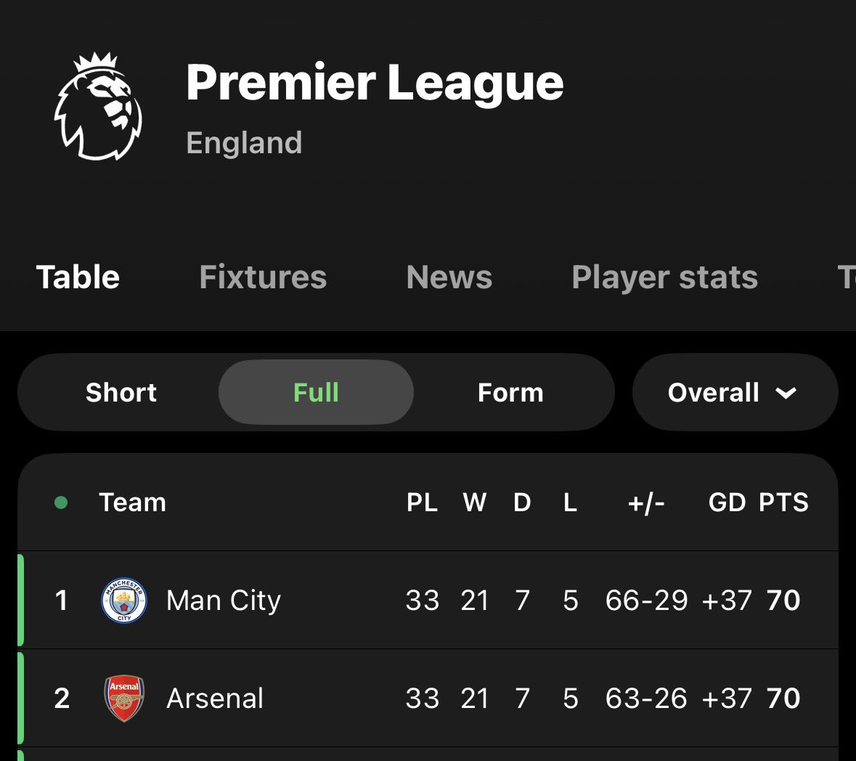Viewport: 856px width, 761px height.
Task: Open the Player stats tab
Action: [x=664, y=277]
